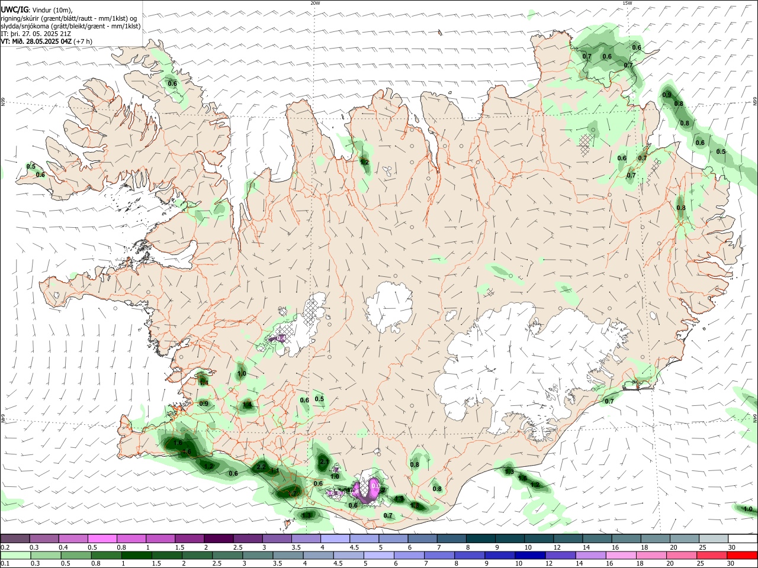Click the light pink swatch between 16 and 18, bottom row
758x568 pixels.
pos(621,555)
